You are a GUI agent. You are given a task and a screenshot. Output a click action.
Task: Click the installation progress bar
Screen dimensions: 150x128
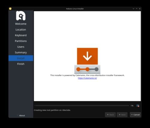pos(82,105)
